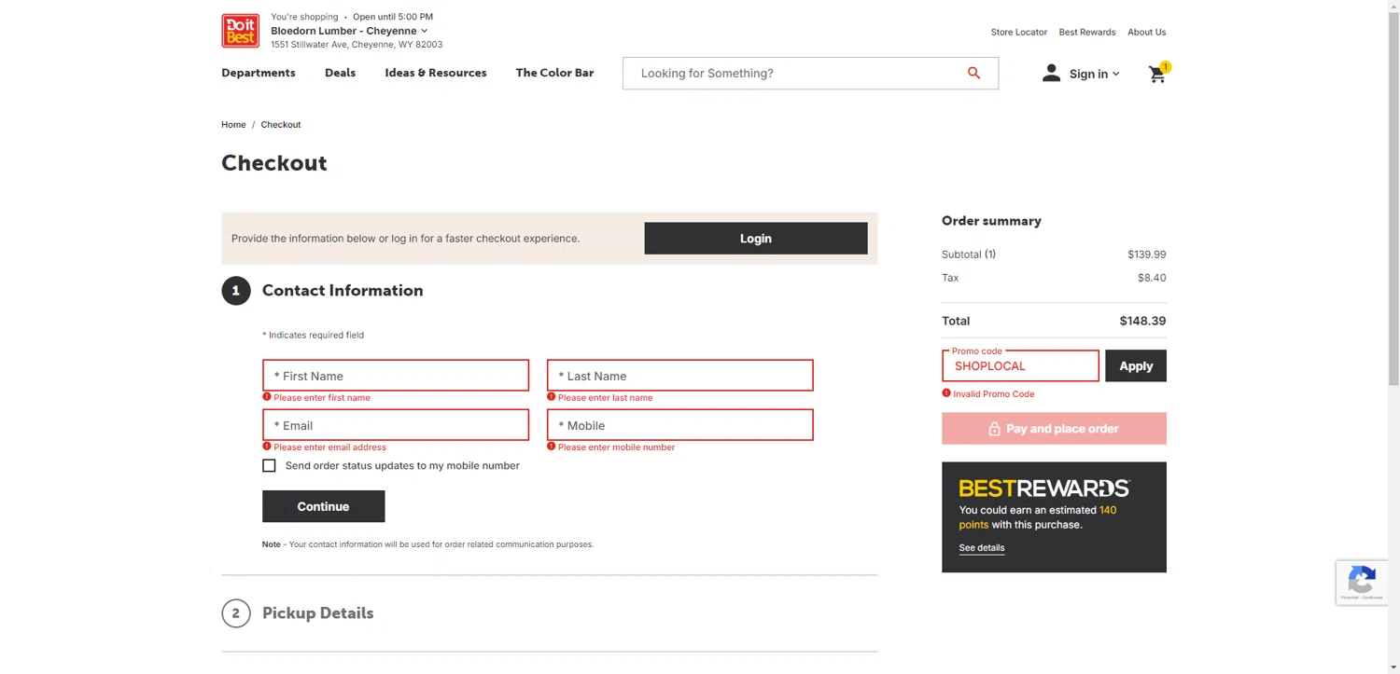Open the Deals menu item
Screen dimensions: 1400x674
(340, 73)
